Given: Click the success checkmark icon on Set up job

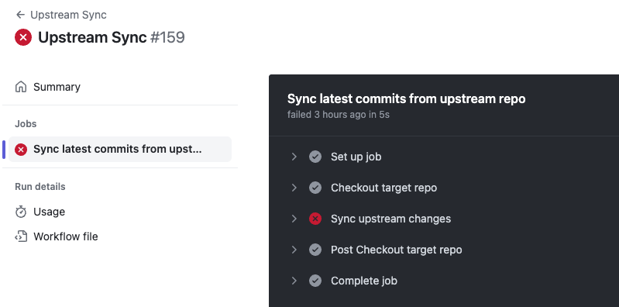Looking at the screenshot, I should 315,157.
